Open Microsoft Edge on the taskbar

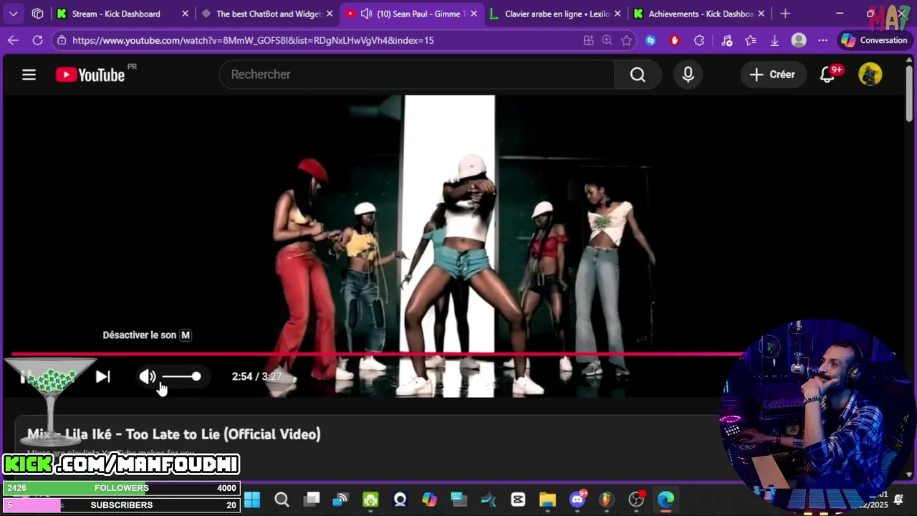click(x=666, y=500)
